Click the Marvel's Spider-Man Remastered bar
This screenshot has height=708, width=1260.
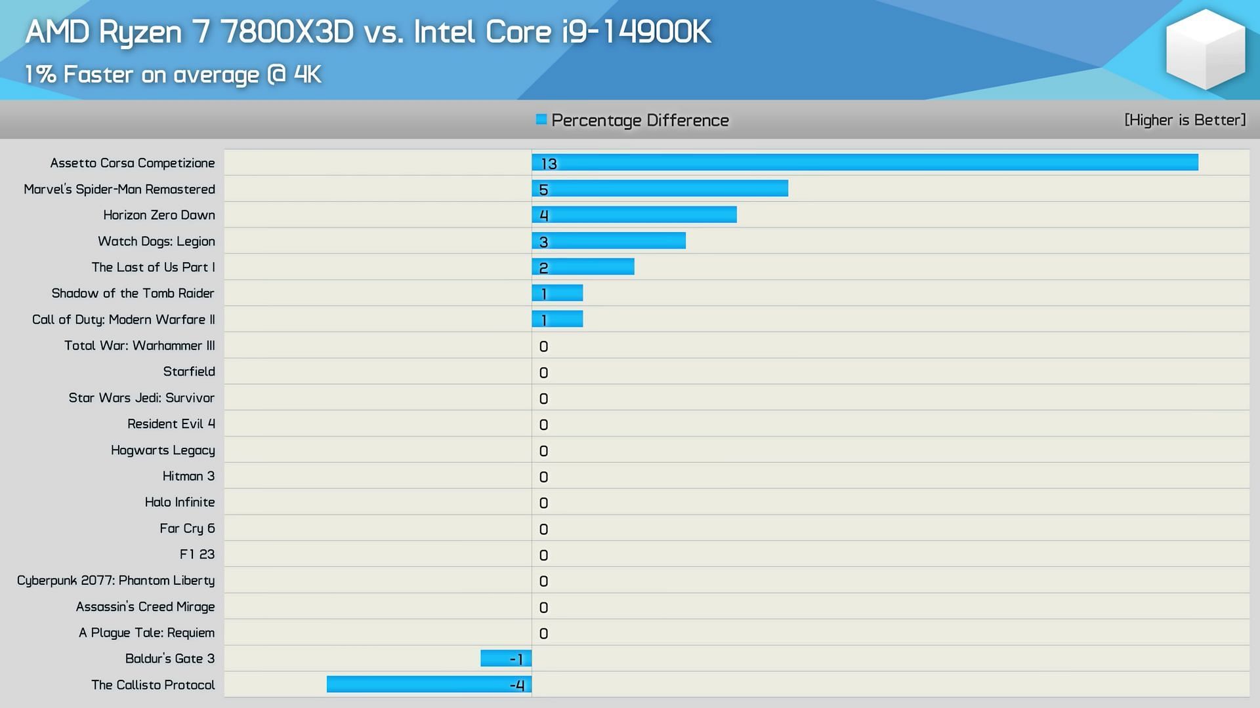(660, 189)
